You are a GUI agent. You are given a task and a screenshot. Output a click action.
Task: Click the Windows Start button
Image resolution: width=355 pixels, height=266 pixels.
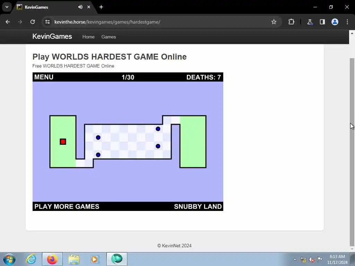(9, 259)
